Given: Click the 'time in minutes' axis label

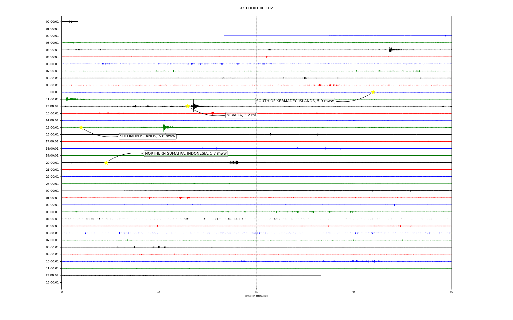Looking at the screenshot, I should [256, 296].
